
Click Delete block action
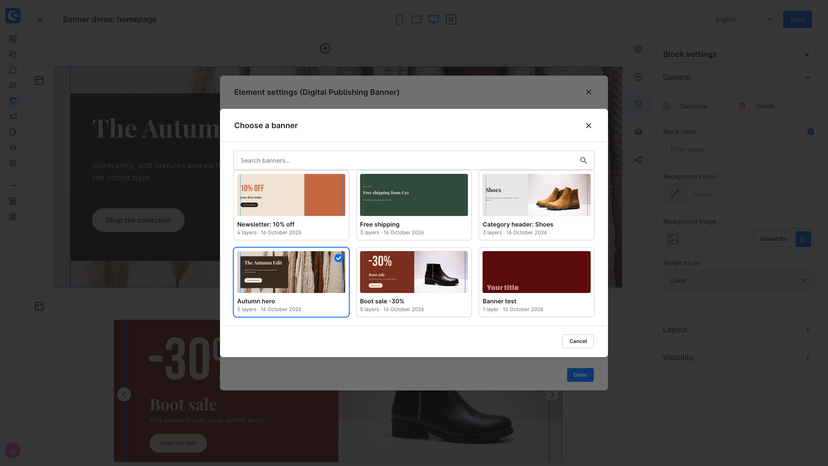757,106
